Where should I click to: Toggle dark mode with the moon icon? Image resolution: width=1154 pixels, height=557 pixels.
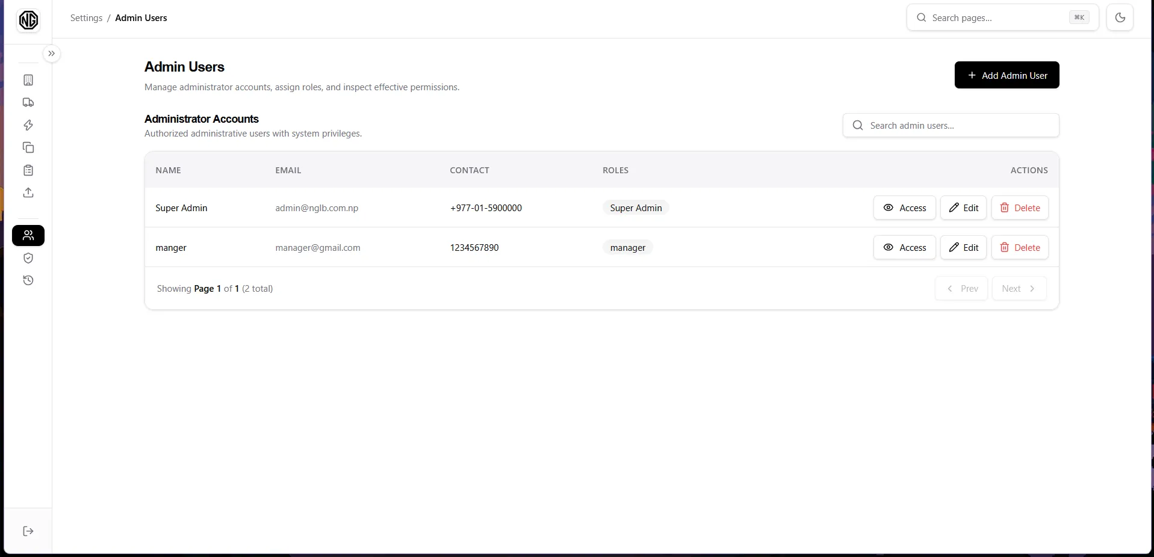pyautogui.click(x=1120, y=17)
